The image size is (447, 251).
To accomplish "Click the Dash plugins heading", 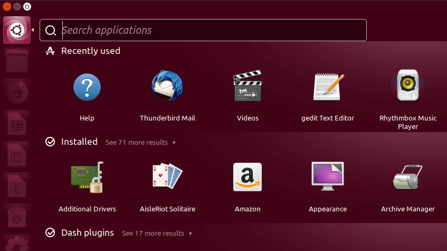I will 88,233.
